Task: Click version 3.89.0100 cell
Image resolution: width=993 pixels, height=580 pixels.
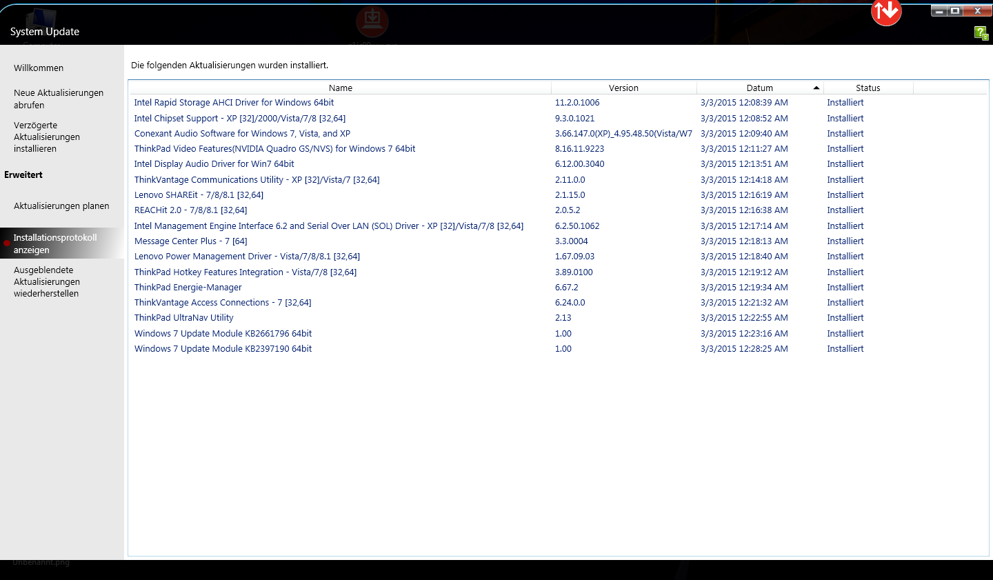Action: point(574,272)
